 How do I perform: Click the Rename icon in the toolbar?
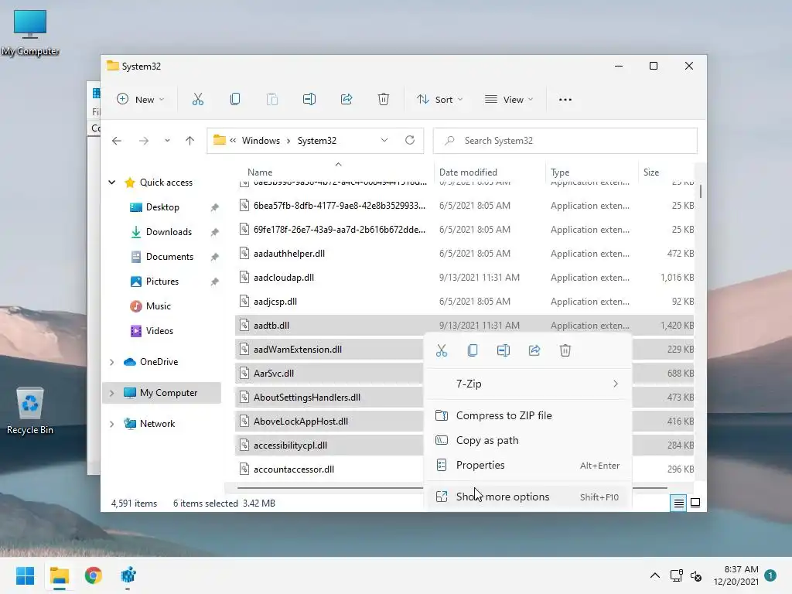(x=309, y=100)
